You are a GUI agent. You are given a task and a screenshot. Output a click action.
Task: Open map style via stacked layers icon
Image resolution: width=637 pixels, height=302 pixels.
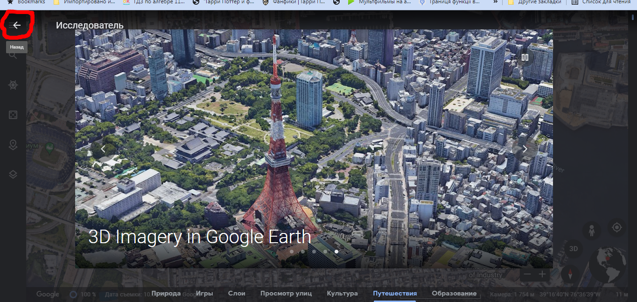[13, 175]
